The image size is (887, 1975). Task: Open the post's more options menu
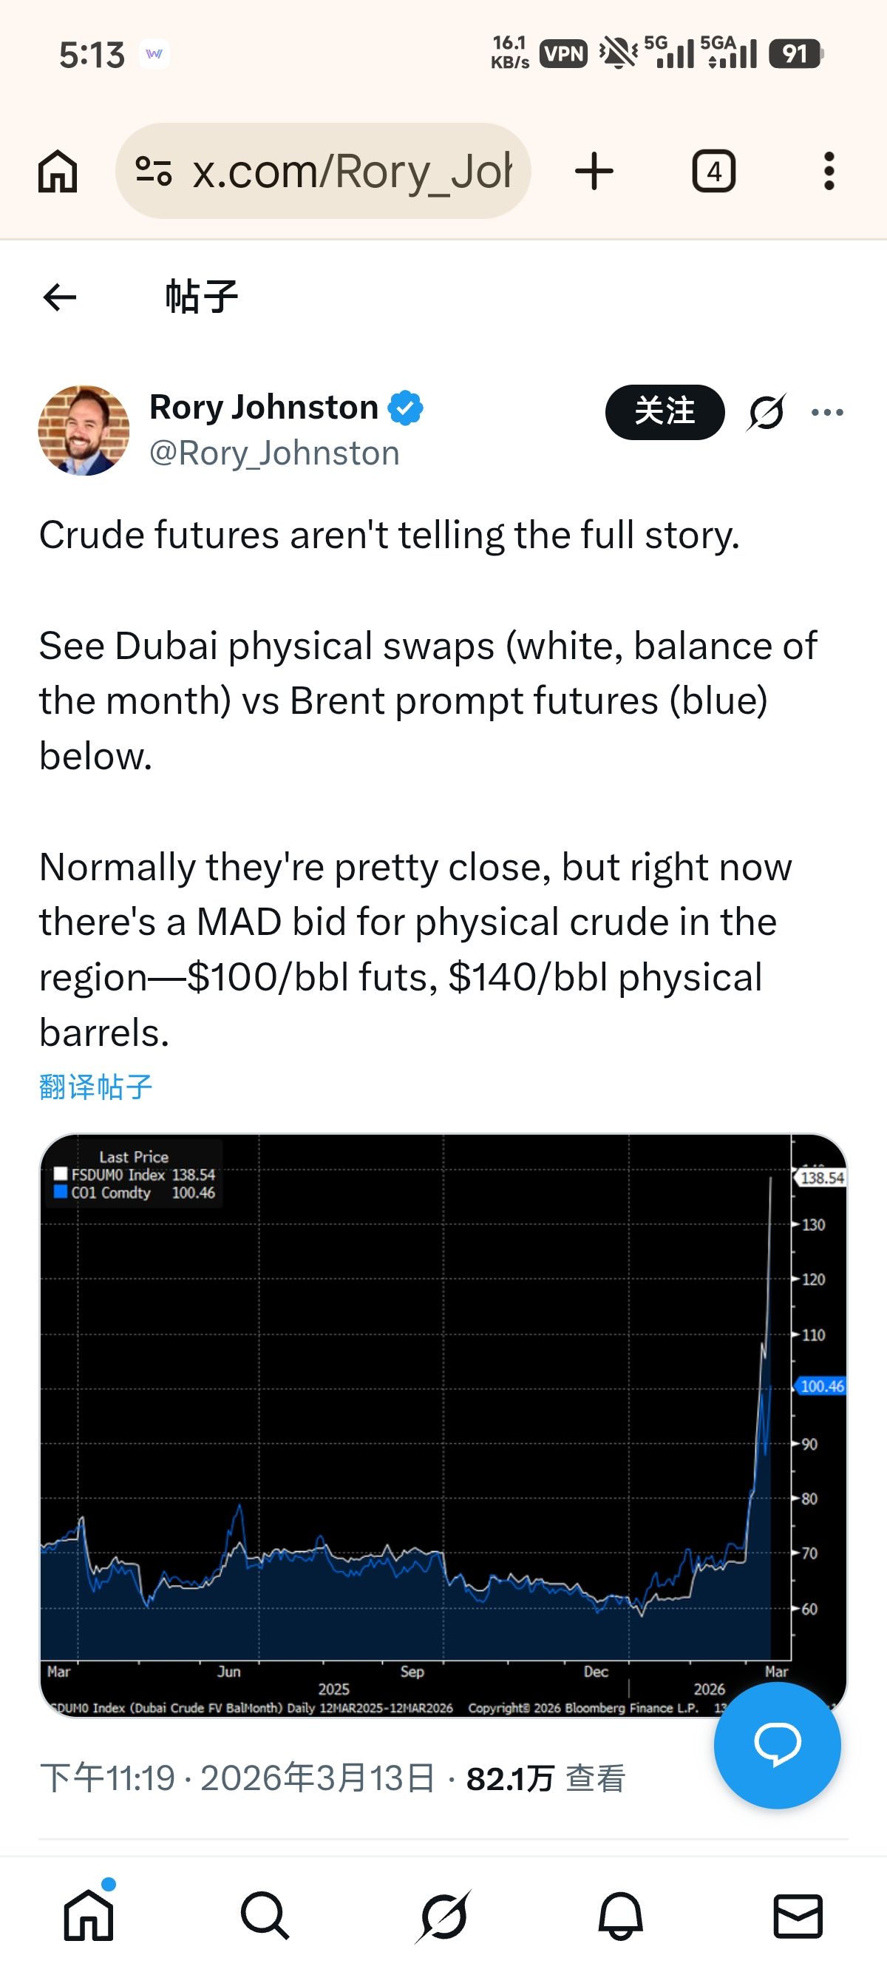827,413
